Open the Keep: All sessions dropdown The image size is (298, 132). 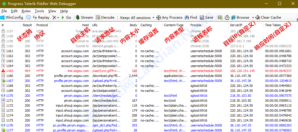(x=137, y=17)
